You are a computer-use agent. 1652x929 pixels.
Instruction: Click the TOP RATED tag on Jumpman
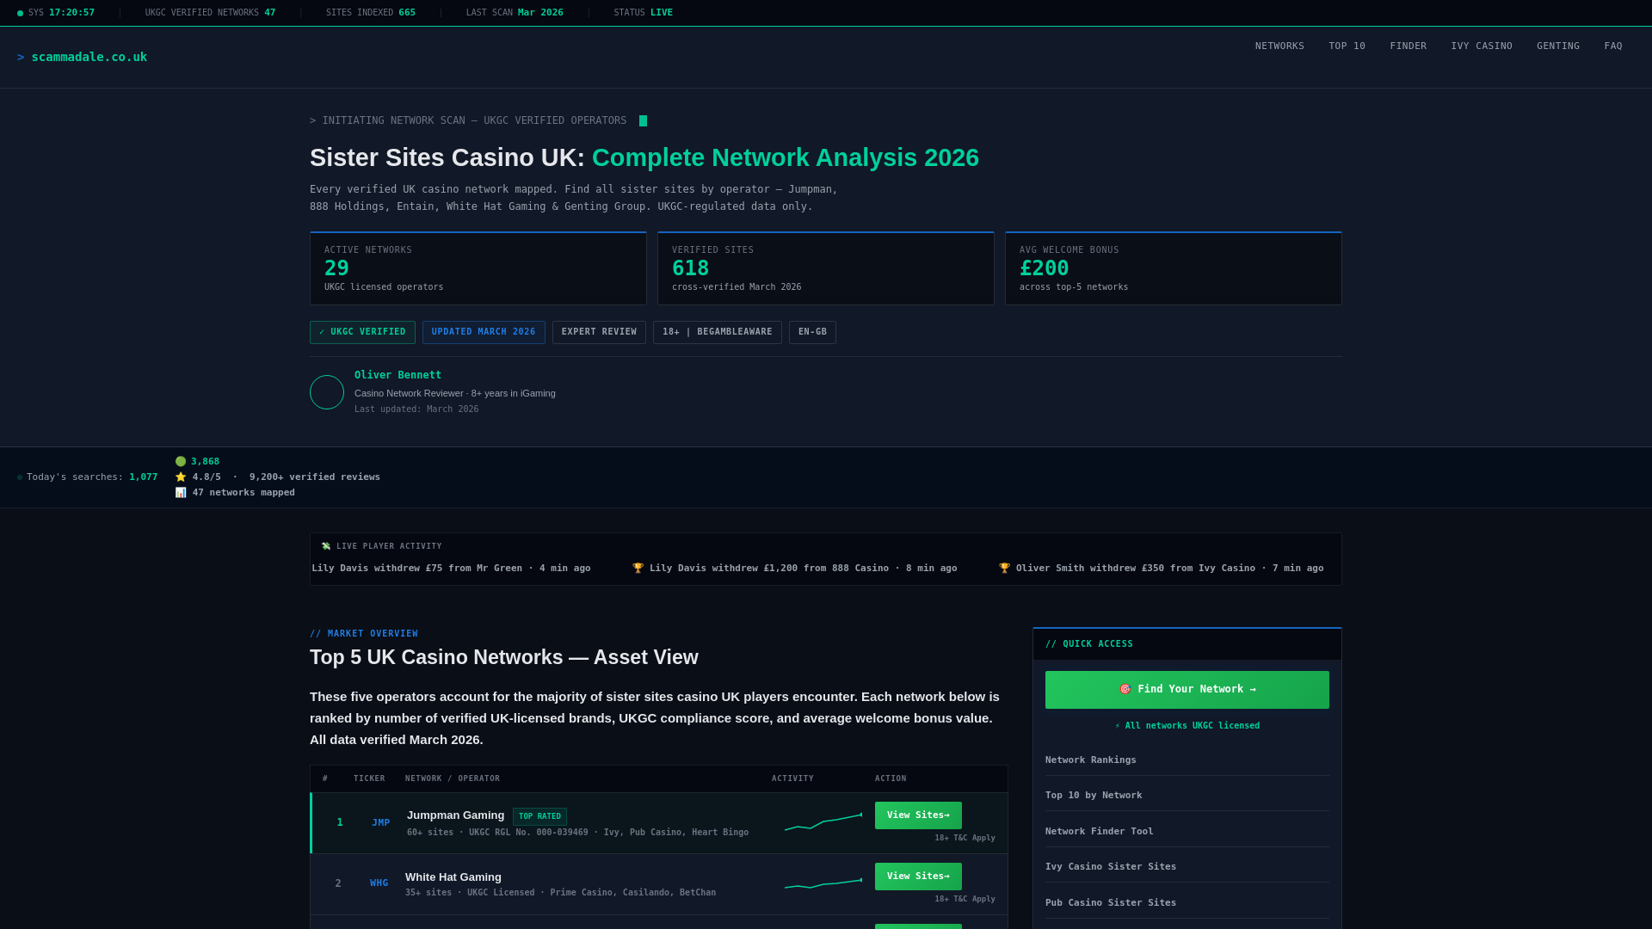[x=539, y=816]
